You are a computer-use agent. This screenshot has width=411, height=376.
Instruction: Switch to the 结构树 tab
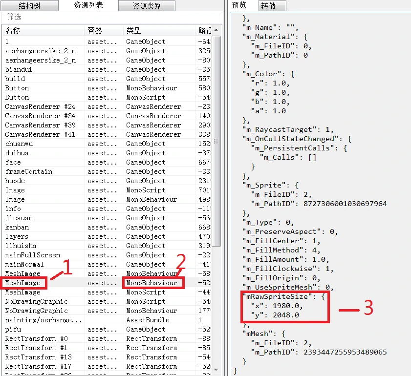tap(29, 6)
